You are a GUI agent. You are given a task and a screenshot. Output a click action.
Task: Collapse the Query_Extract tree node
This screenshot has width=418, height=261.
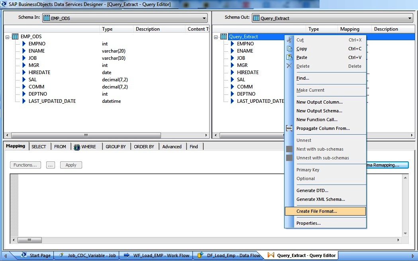coord(216,37)
